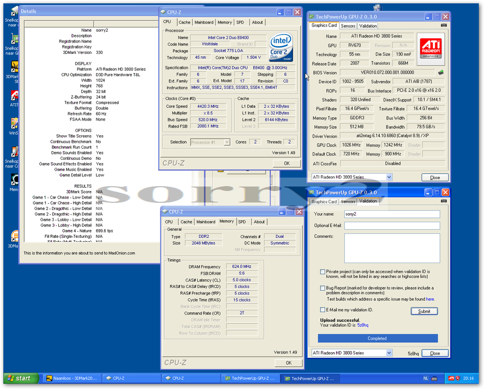Click the ATI Radeon Graphics logo
This screenshot has height=389, width=484.
431,49
